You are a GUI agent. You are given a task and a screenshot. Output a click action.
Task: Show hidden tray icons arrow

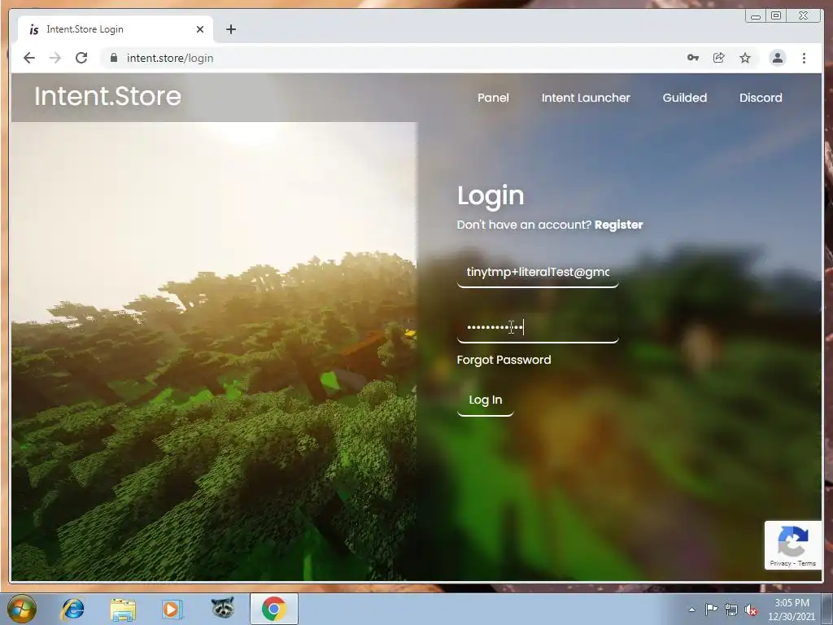(x=691, y=610)
